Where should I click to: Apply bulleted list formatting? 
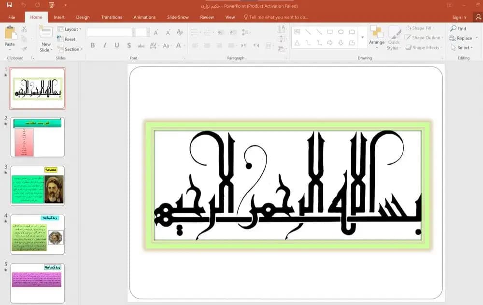click(x=195, y=32)
